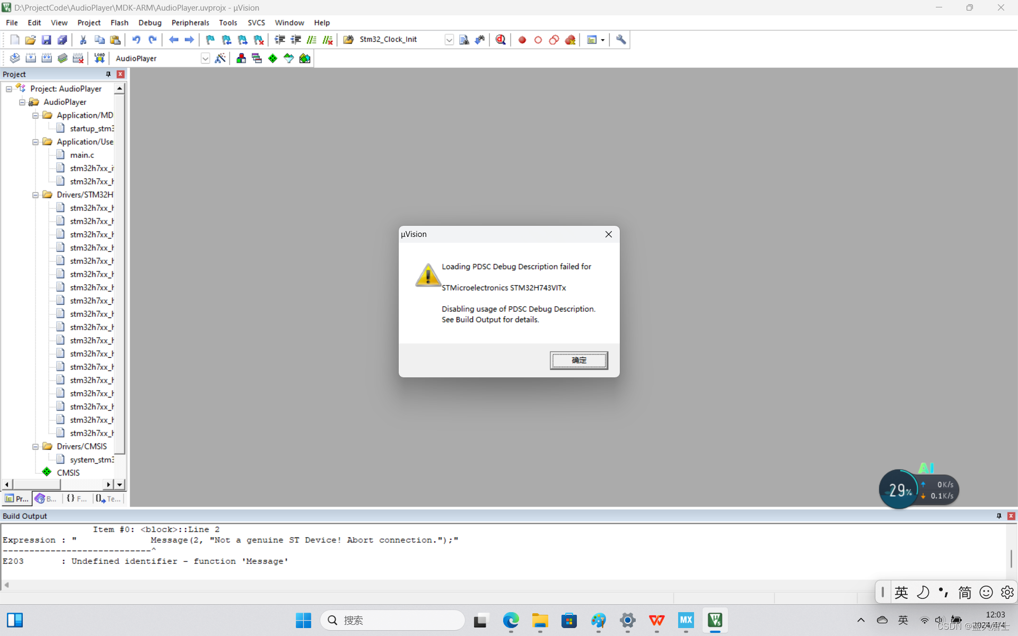
Task: Open the AudioPlayer target dropdown
Action: click(x=205, y=58)
